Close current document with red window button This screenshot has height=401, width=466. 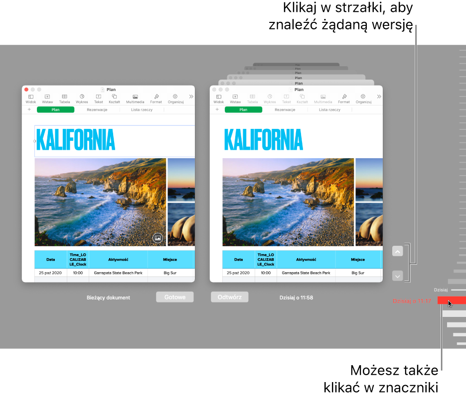point(26,89)
